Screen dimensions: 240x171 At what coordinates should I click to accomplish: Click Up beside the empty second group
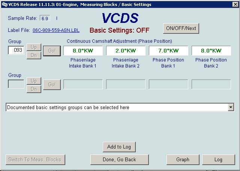[34, 81]
